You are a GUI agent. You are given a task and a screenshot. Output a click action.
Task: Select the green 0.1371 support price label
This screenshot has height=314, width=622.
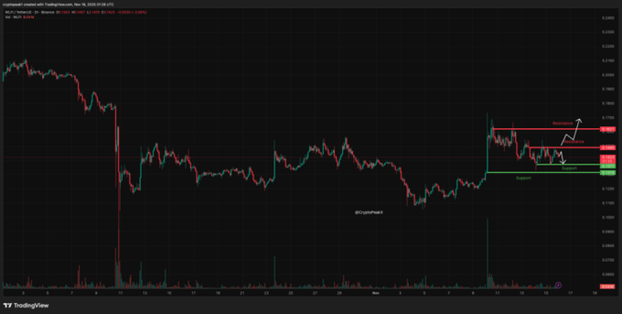[x=607, y=166]
